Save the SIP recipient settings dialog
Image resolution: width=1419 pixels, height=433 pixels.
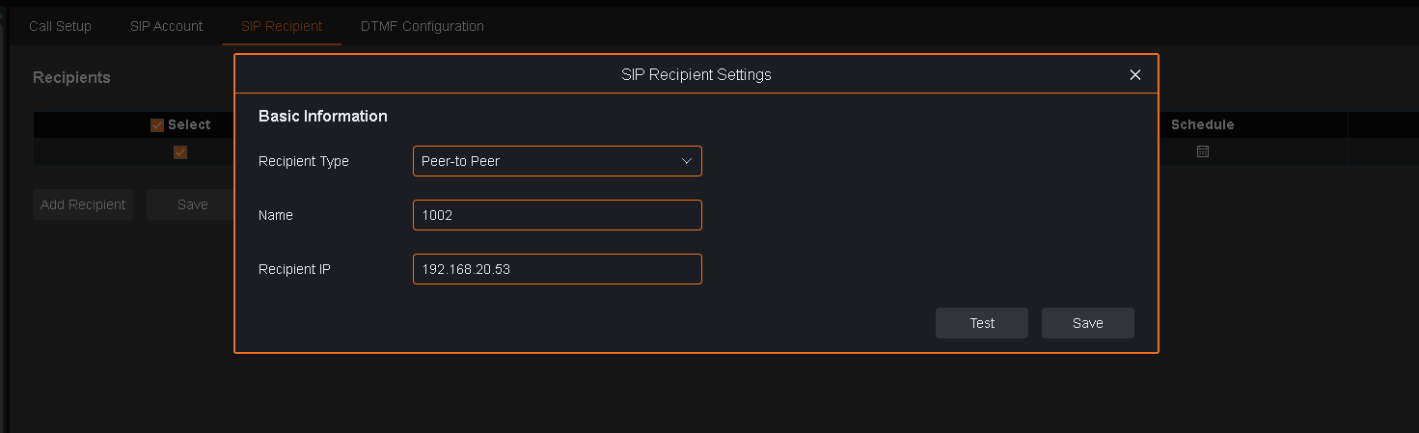click(x=1088, y=323)
